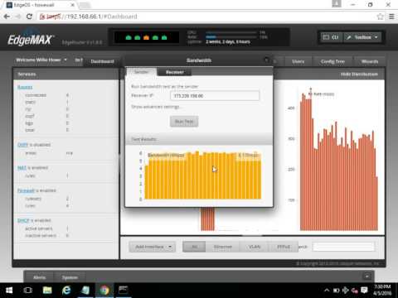398x298 pixels.
Task: Select the Sender tab in Bandwidth dialog
Action: point(141,72)
